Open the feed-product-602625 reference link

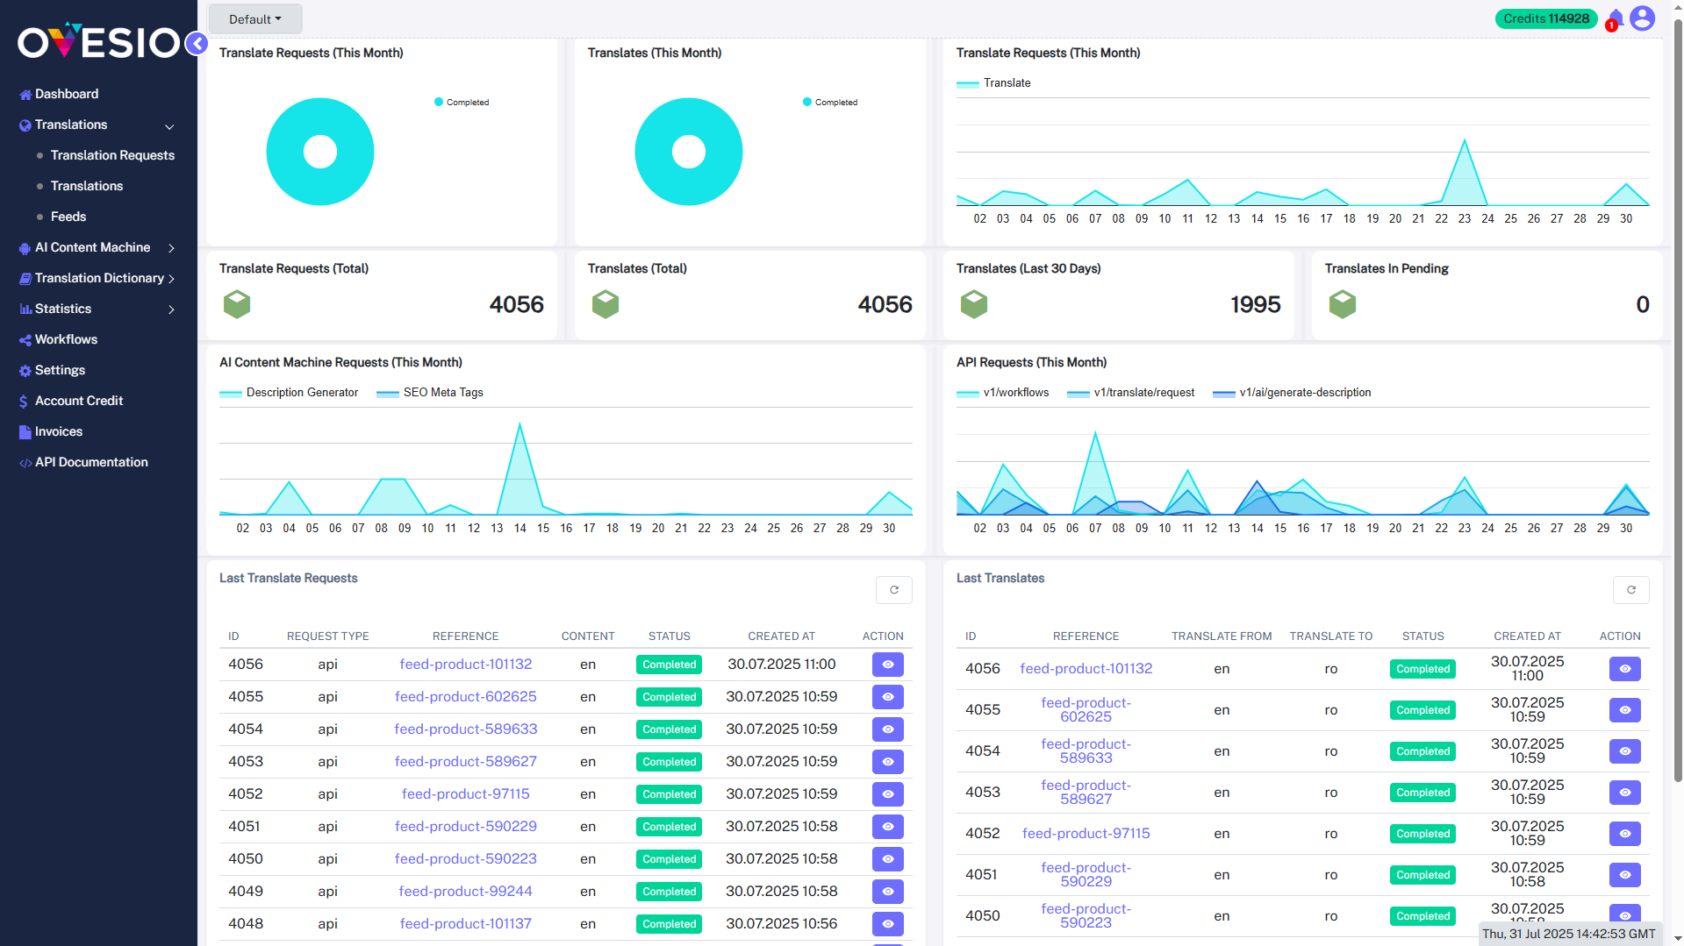click(465, 696)
